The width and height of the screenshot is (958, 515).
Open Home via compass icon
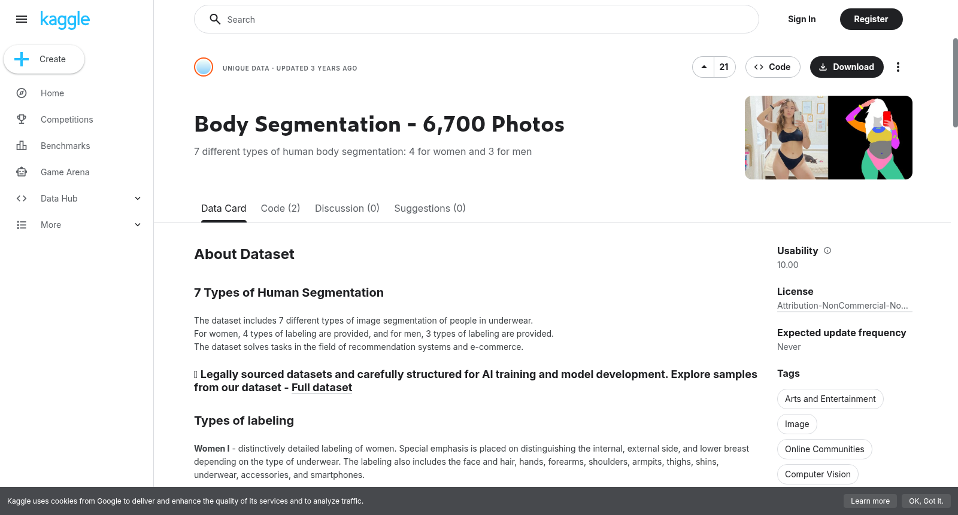(x=22, y=93)
